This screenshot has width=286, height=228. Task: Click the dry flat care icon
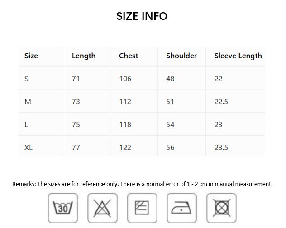[142, 208]
